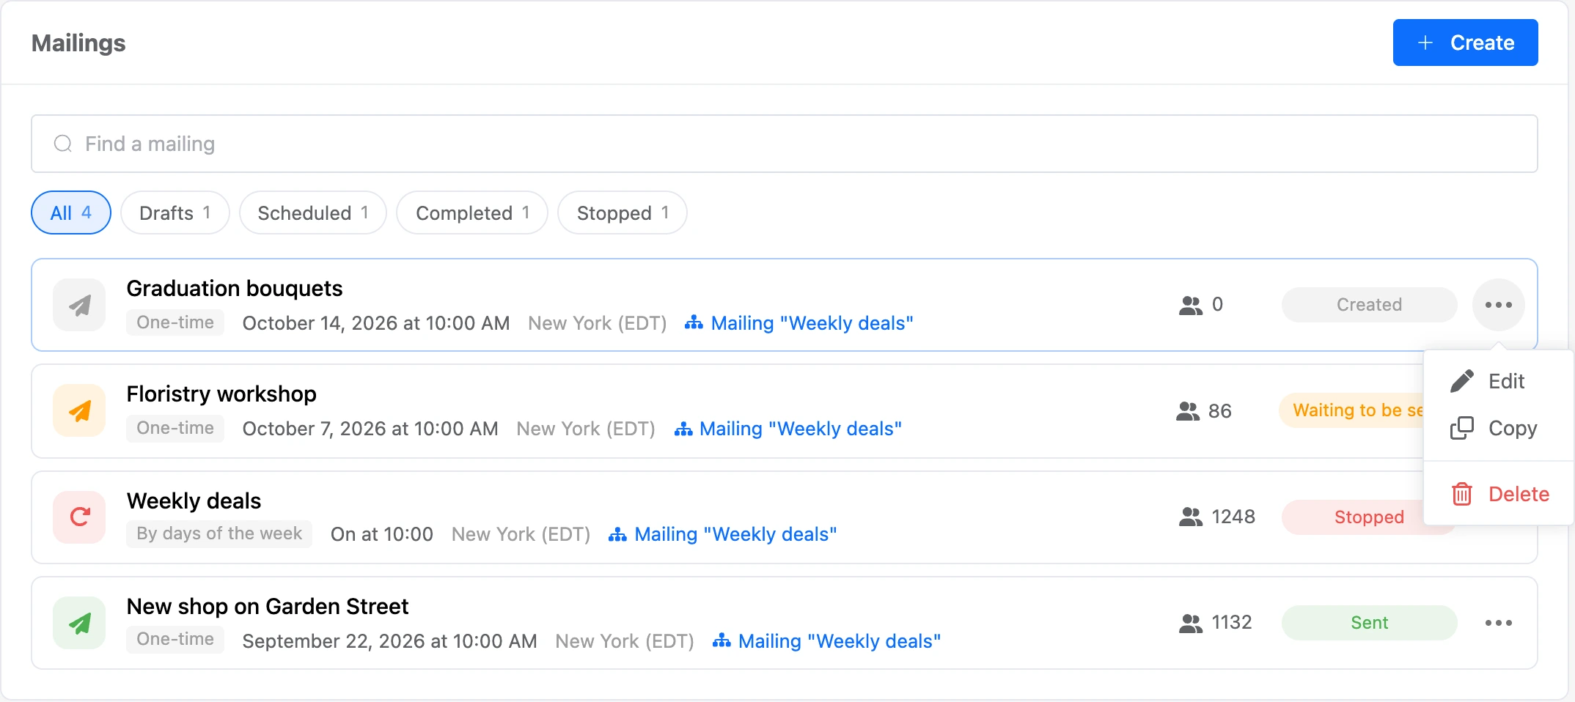Viewport: 1575px width, 702px height.
Task: Follow Weekly deals link in New shop row
Action: tap(840, 641)
